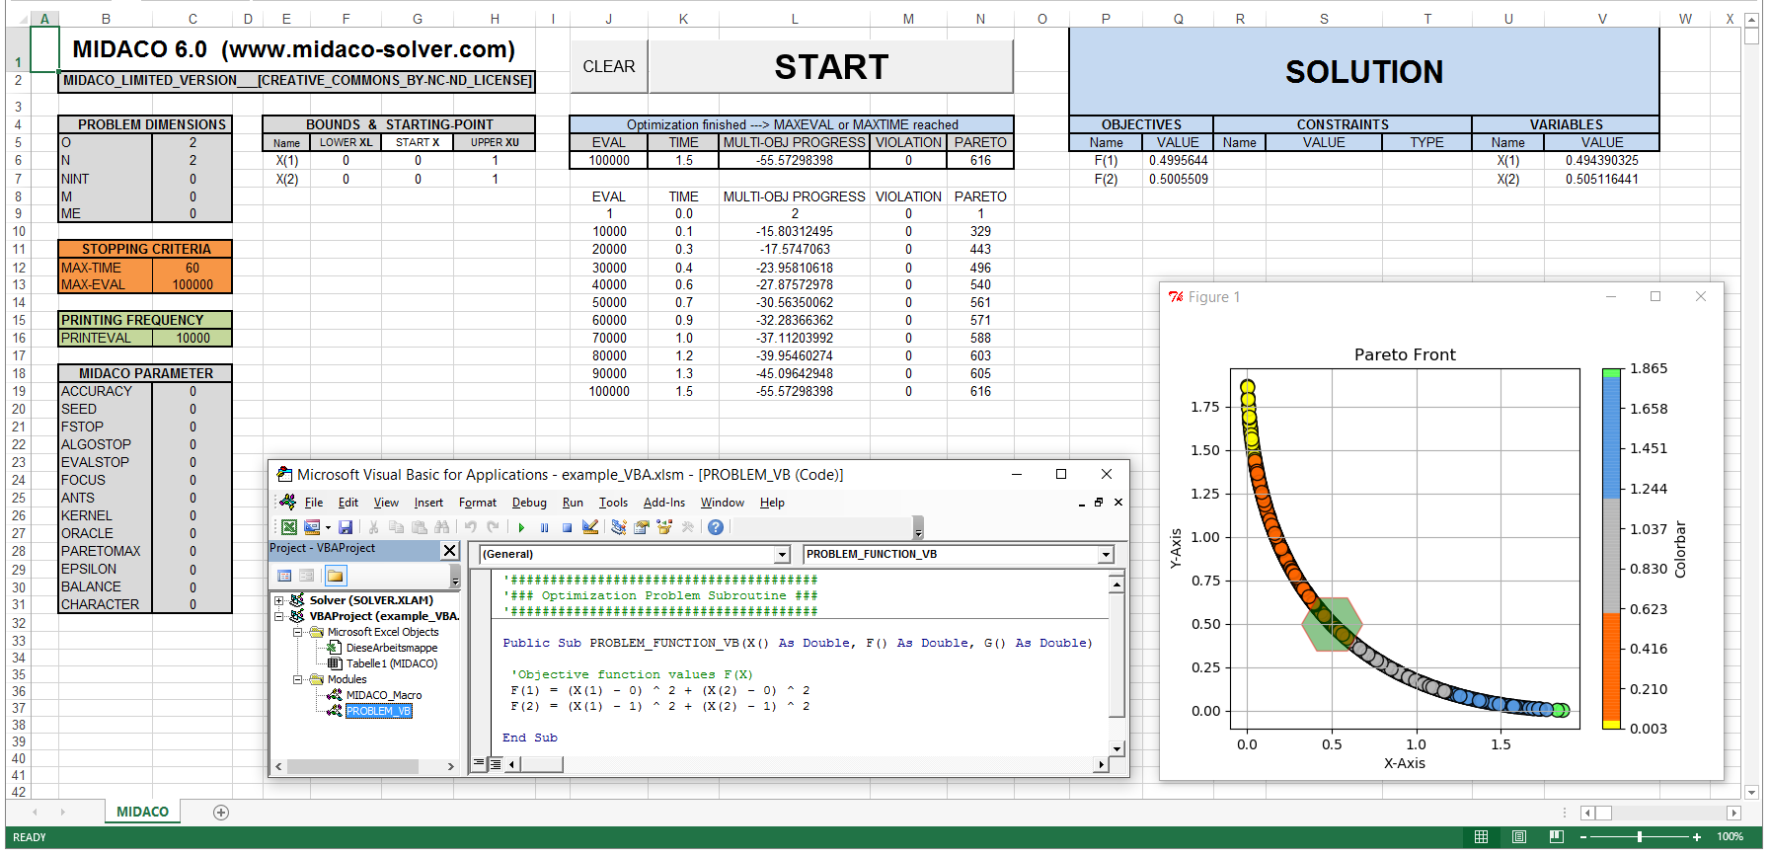Open Object Browser icon in VBA toolbar
This screenshot has width=1770, height=856.
coord(664,527)
